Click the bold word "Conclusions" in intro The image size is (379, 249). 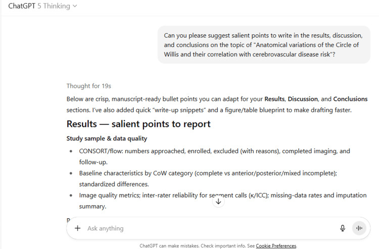click(x=350, y=99)
